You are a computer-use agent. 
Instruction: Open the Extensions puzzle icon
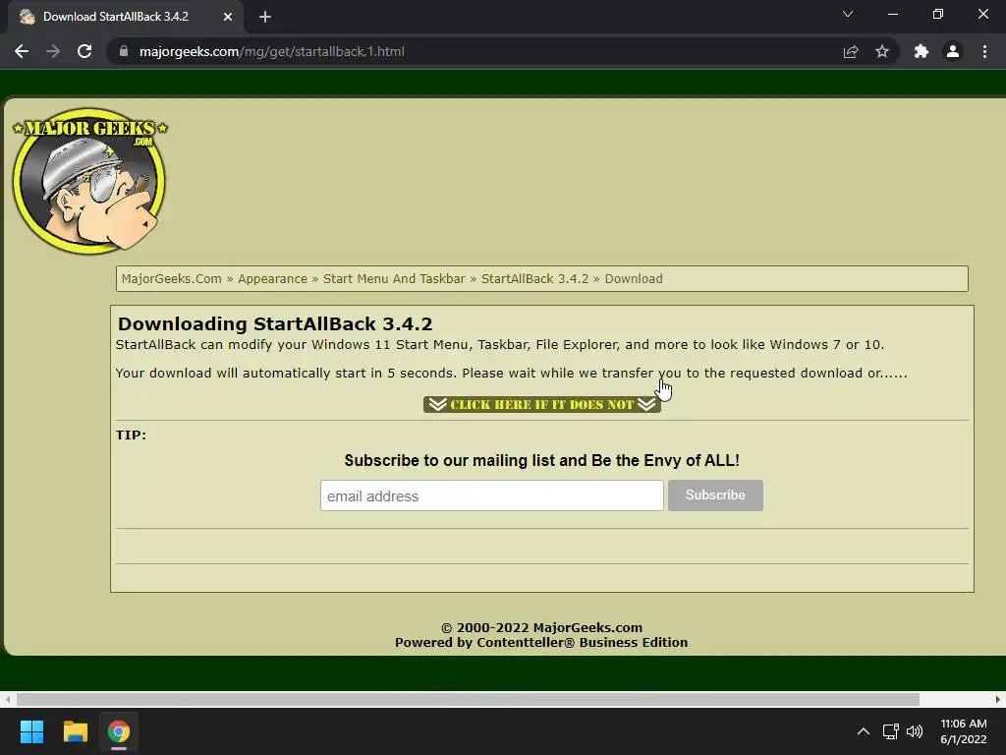click(x=922, y=51)
